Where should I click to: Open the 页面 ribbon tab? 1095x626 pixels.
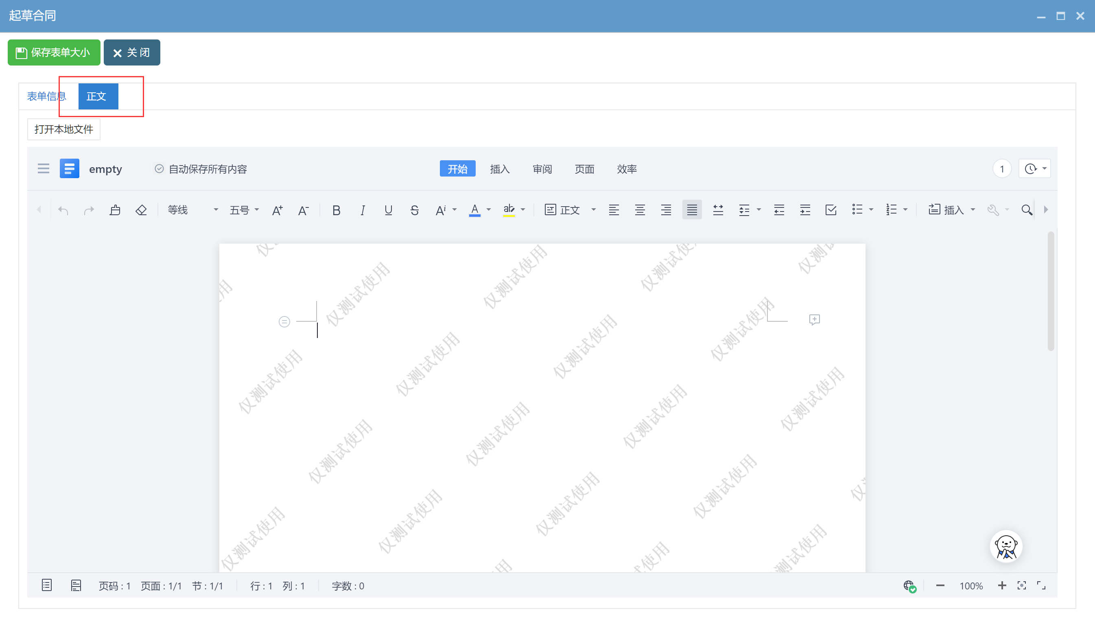(584, 168)
